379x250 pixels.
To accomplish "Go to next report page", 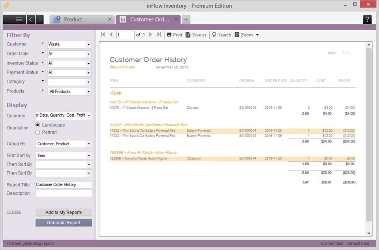I will 150,35.
